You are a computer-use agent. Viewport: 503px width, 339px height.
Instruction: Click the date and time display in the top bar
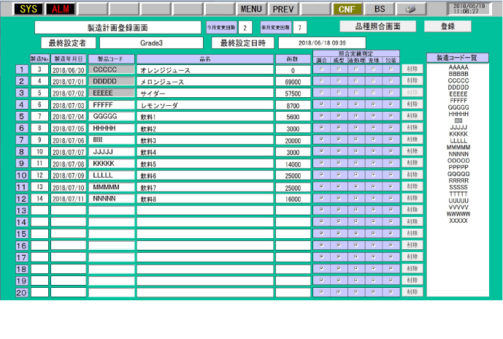(x=469, y=9)
